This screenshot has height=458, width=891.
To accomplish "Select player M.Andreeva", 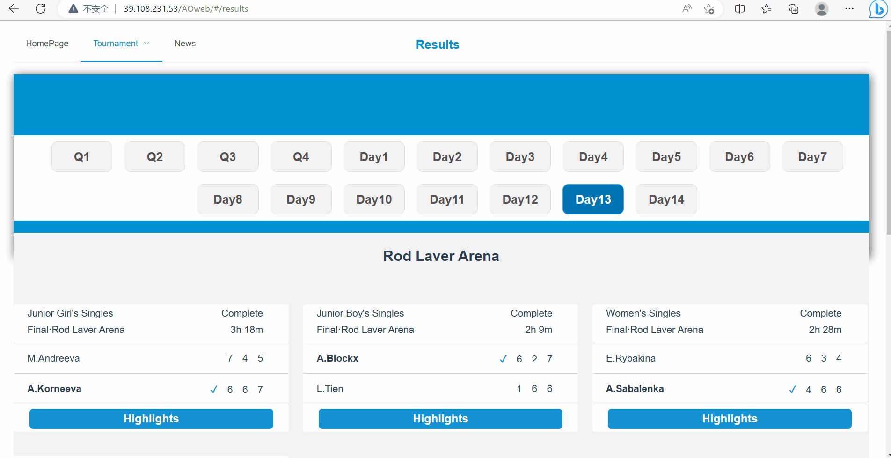I will [x=53, y=358].
